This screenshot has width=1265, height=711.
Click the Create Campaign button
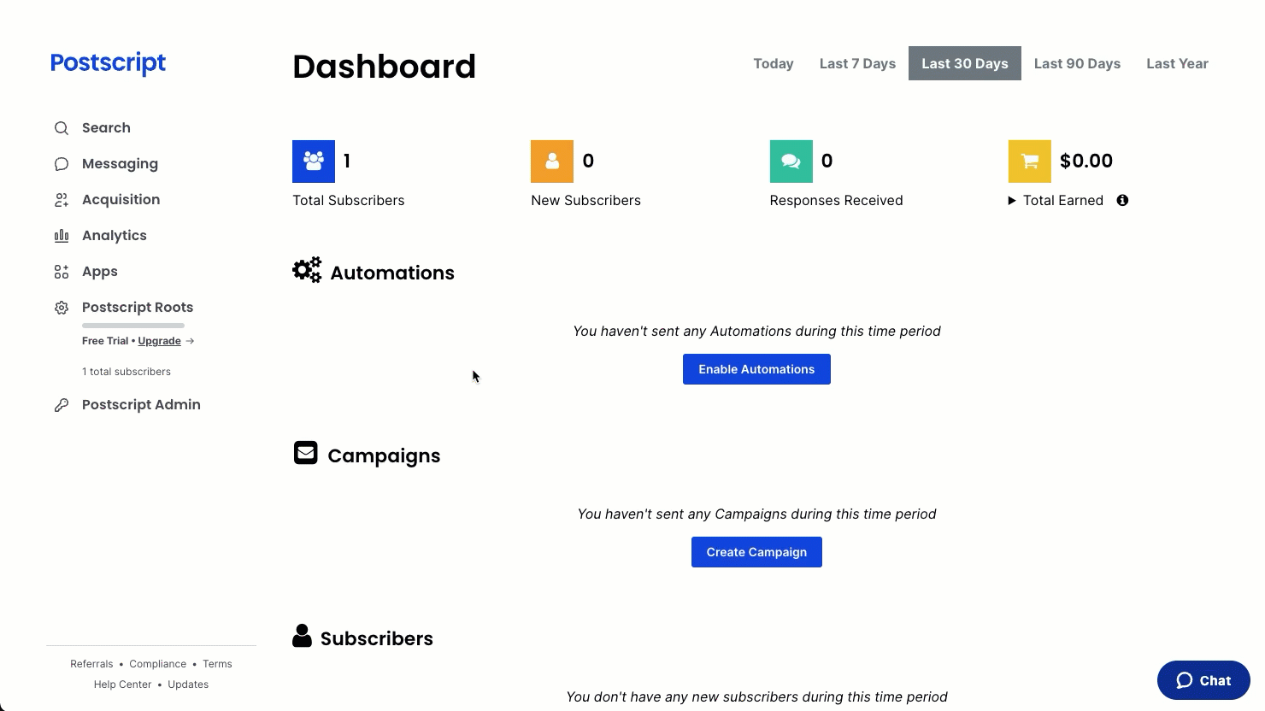pyautogui.click(x=756, y=552)
